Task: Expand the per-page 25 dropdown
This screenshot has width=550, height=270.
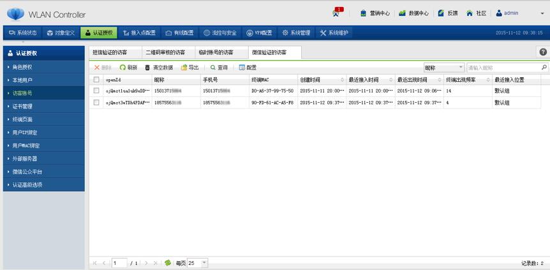Action: tap(204, 263)
